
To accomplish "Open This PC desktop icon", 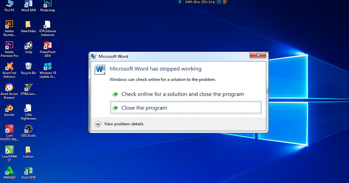I will point(9,6).
